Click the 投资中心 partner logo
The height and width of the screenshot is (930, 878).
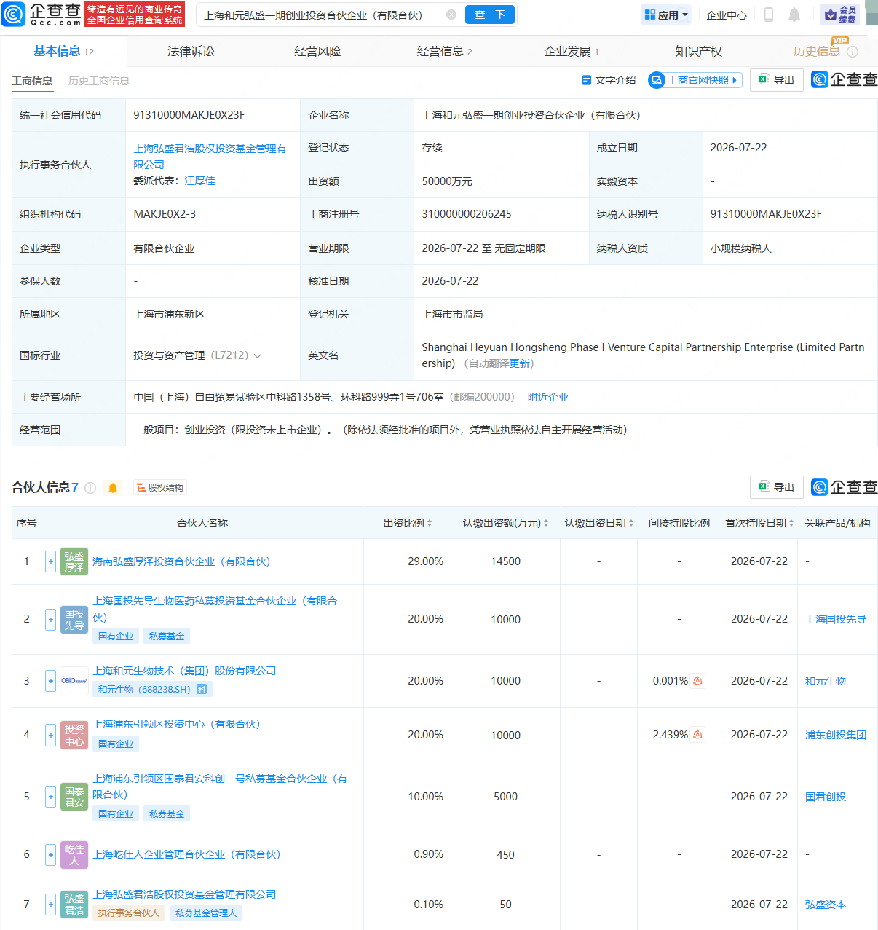74,735
